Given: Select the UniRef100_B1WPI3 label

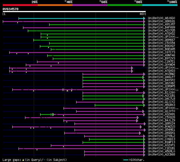Looking at the screenshot, I should (x=161, y=142).
